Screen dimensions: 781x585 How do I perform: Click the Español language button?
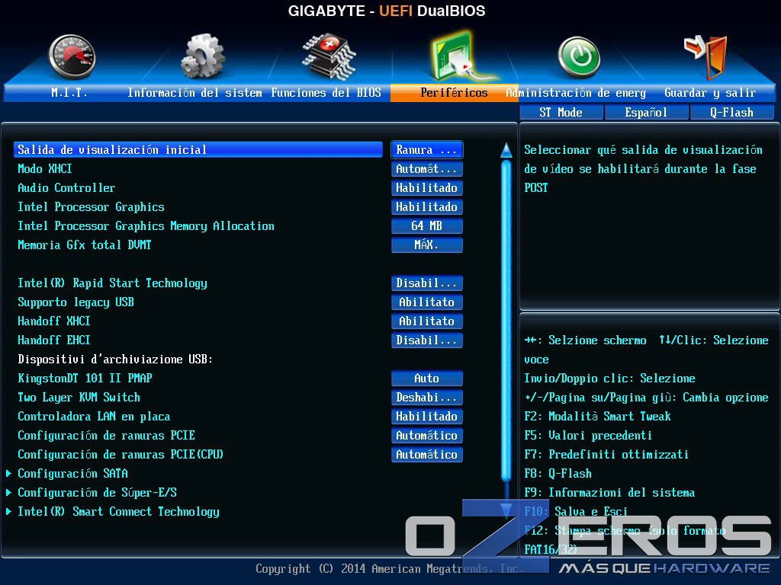(646, 113)
